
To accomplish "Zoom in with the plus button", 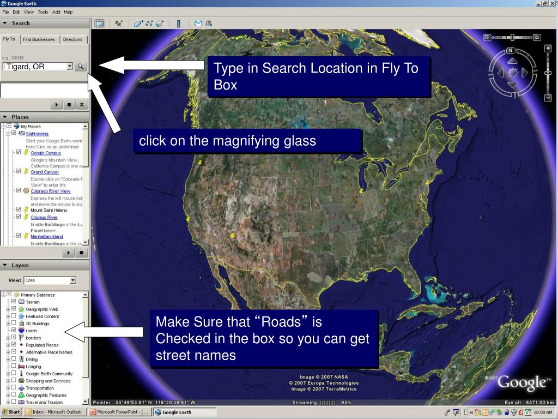I will (548, 48).
